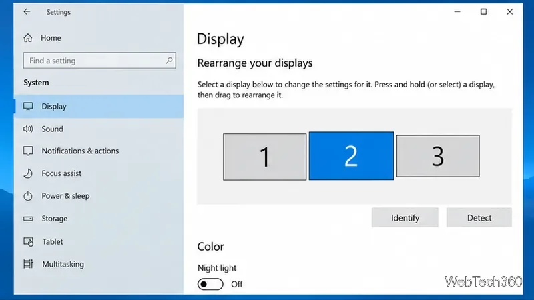
Task: Click the Tablet icon
Action: 28,242
